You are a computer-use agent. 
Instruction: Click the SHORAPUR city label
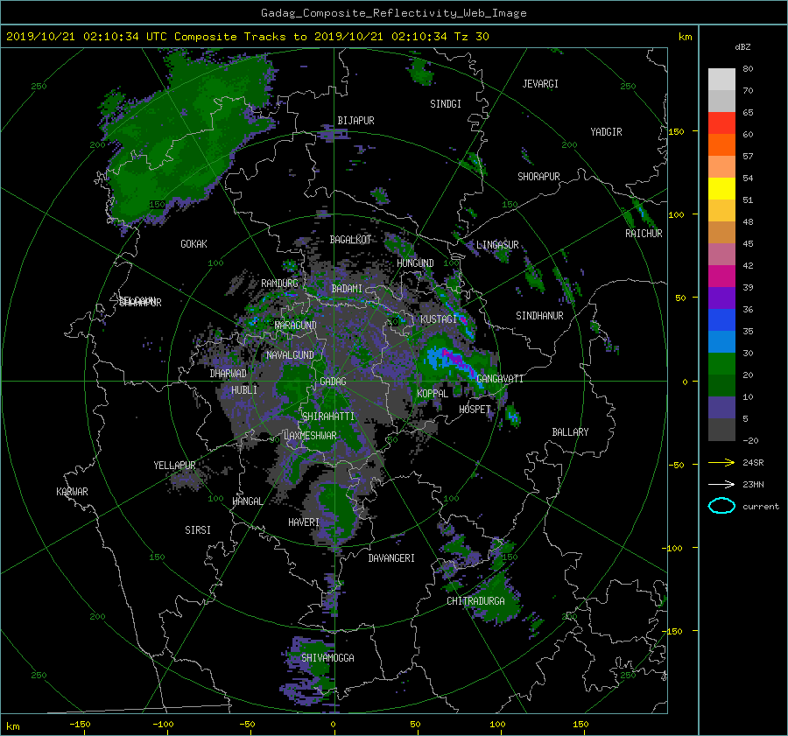[x=538, y=177]
